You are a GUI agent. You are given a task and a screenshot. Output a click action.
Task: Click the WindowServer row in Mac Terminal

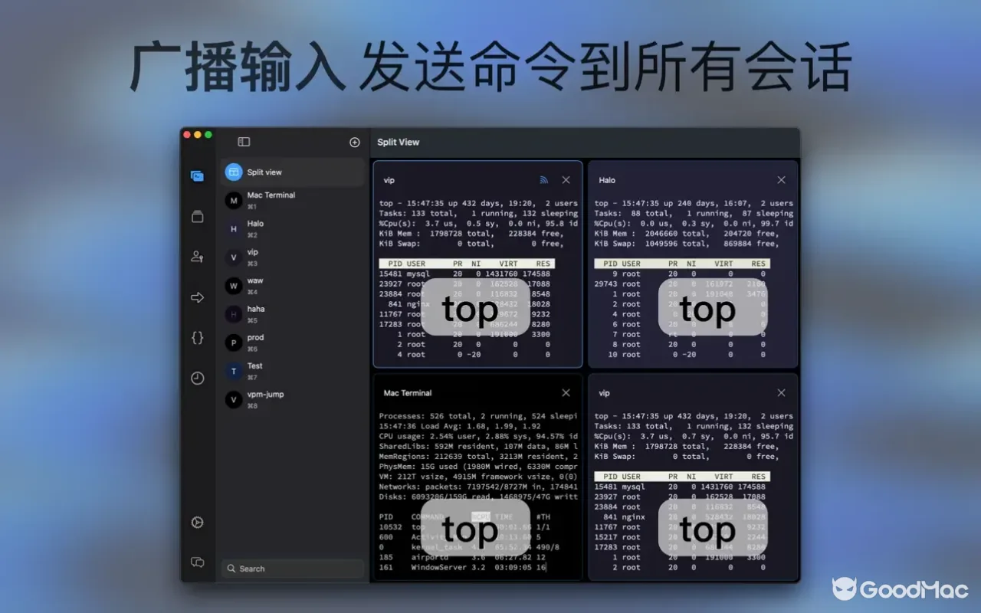[x=463, y=567]
